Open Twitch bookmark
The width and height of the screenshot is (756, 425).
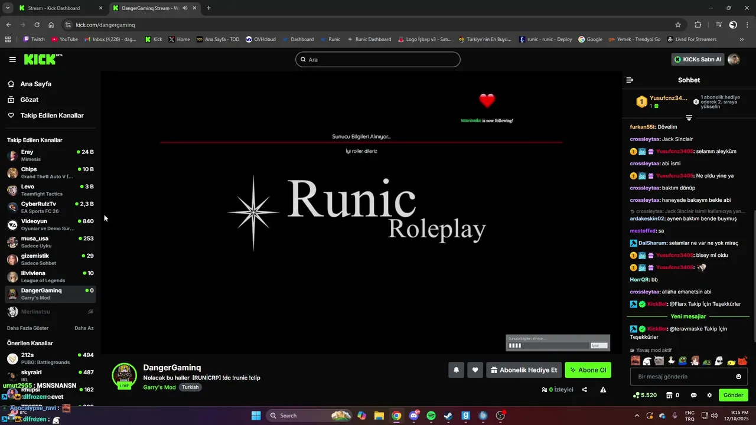coord(34,40)
